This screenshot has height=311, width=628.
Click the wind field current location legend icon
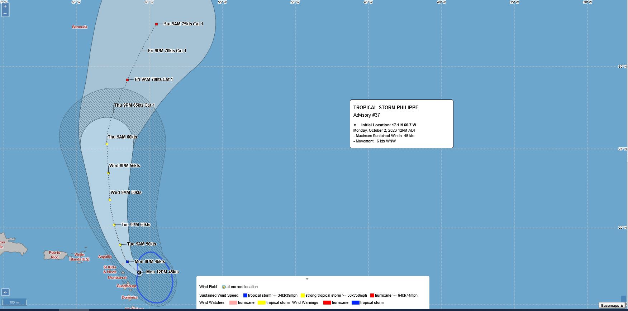pyautogui.click(x=224, y=287)
